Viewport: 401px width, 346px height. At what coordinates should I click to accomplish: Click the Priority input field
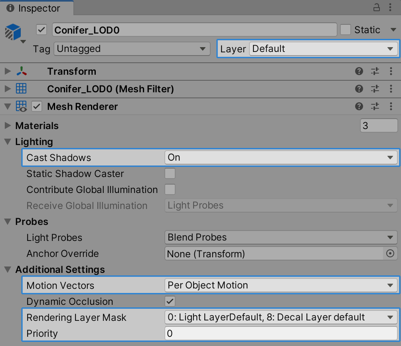pos(281,333)
